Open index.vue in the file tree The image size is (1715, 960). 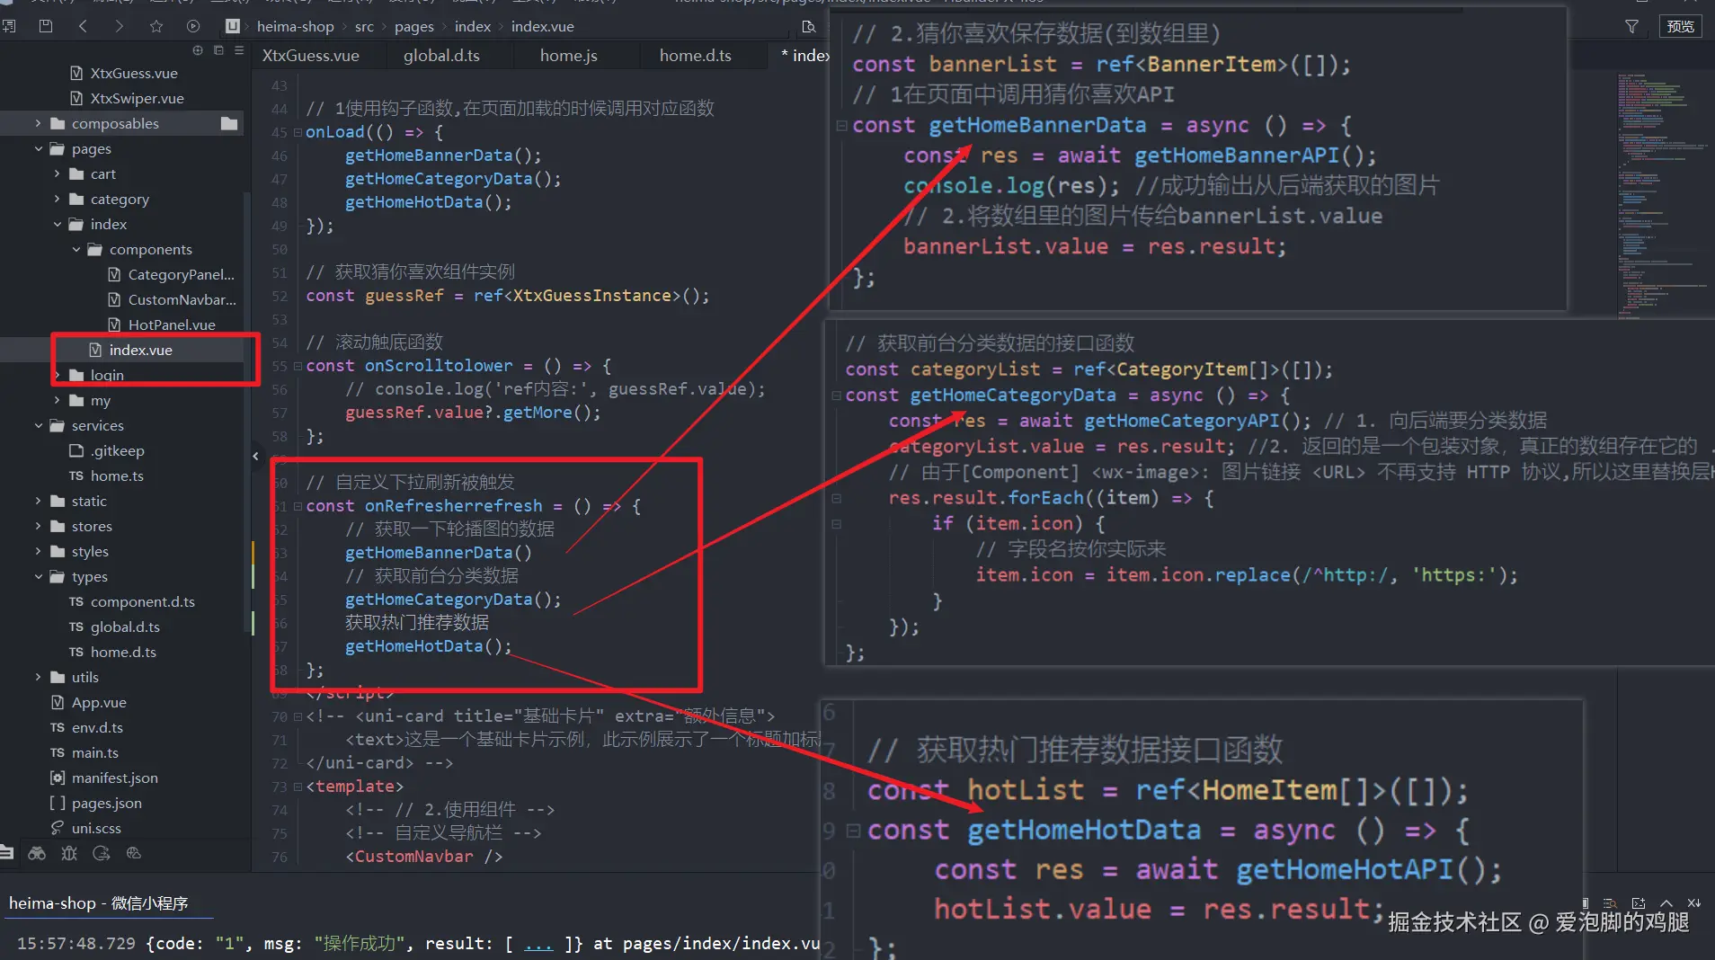(140, 350)
